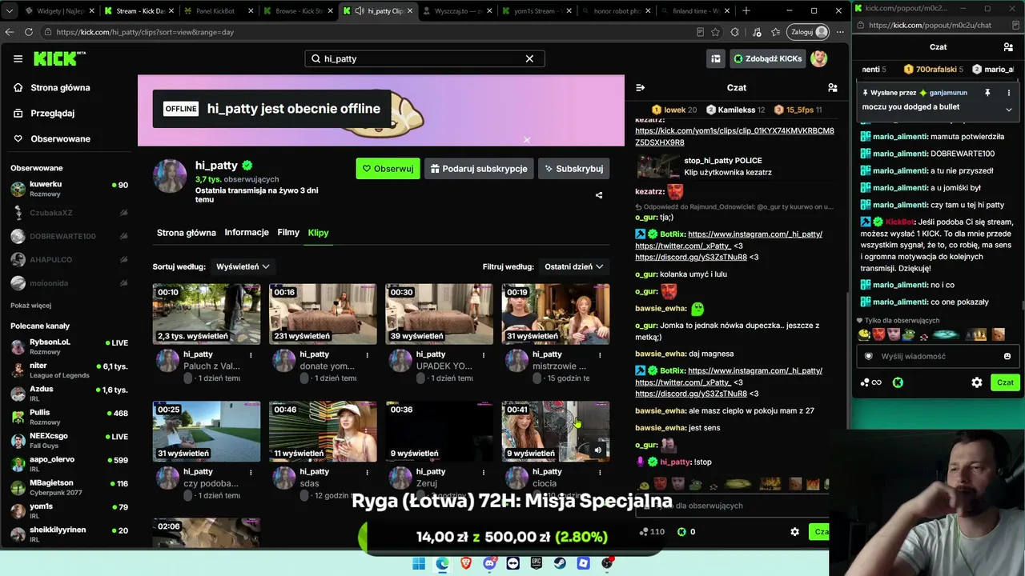Open a new browser tab
Image resolution: width=1025 pixels, height=576 pixels.
tap(746, 11)
